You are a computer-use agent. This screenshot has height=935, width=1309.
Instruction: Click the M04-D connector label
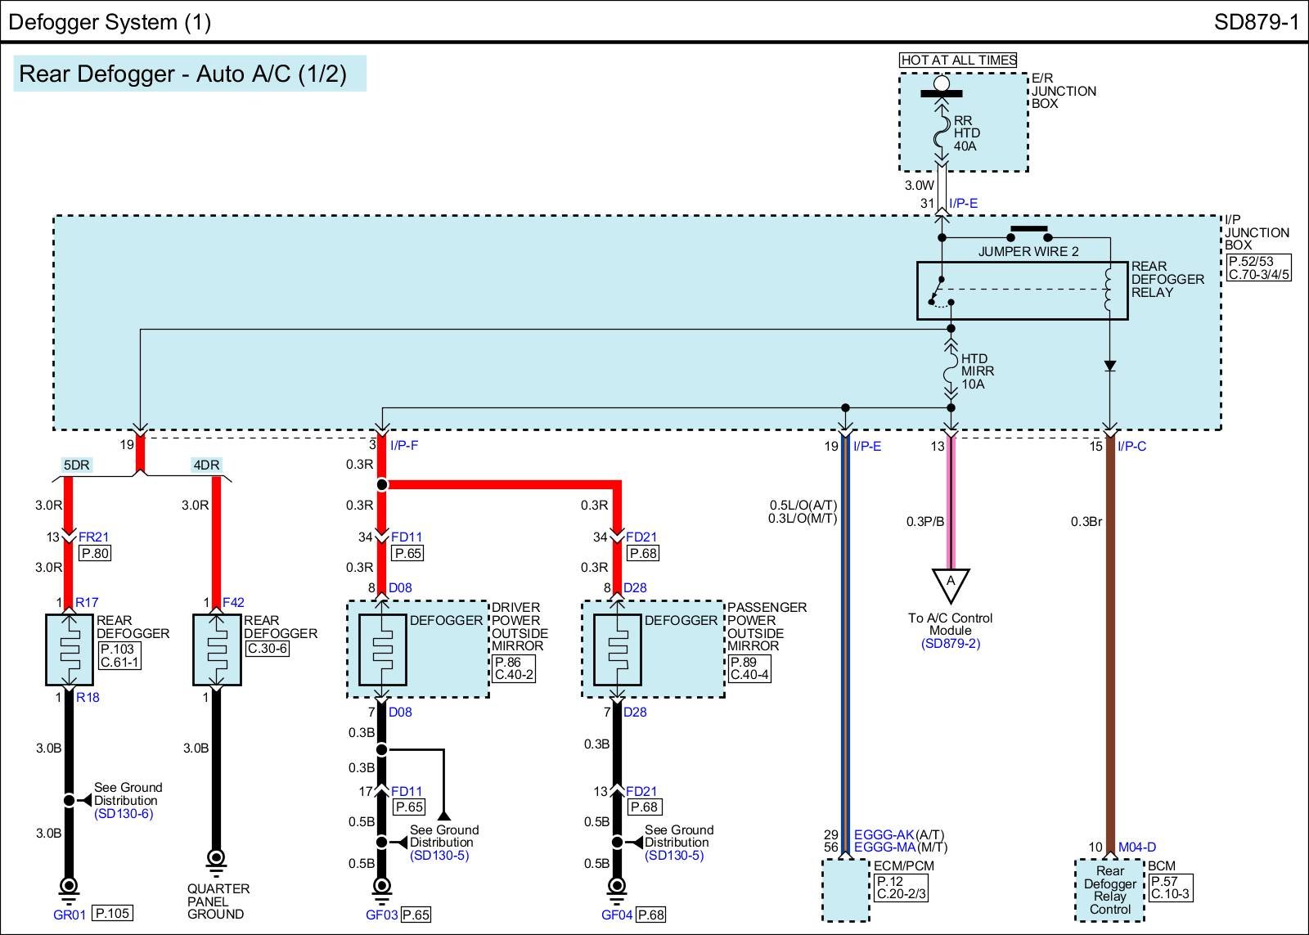pyautogui.click(x=1137, y=847)
